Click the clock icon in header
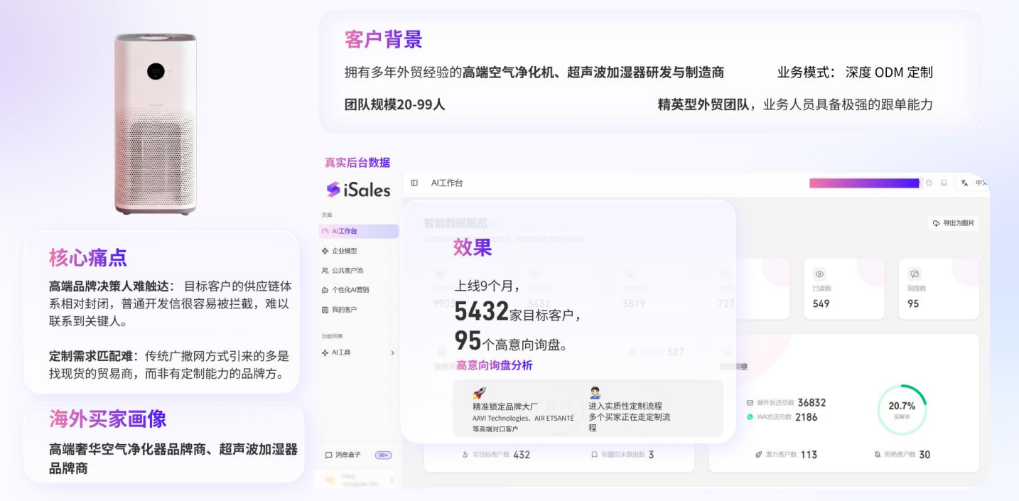Viewport: 1019px width, 501px height. [x=929, y=183]
